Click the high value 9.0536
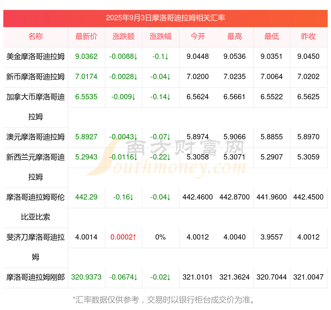The width and height of the screenshot is (331, 310). [x=235, y=57]
